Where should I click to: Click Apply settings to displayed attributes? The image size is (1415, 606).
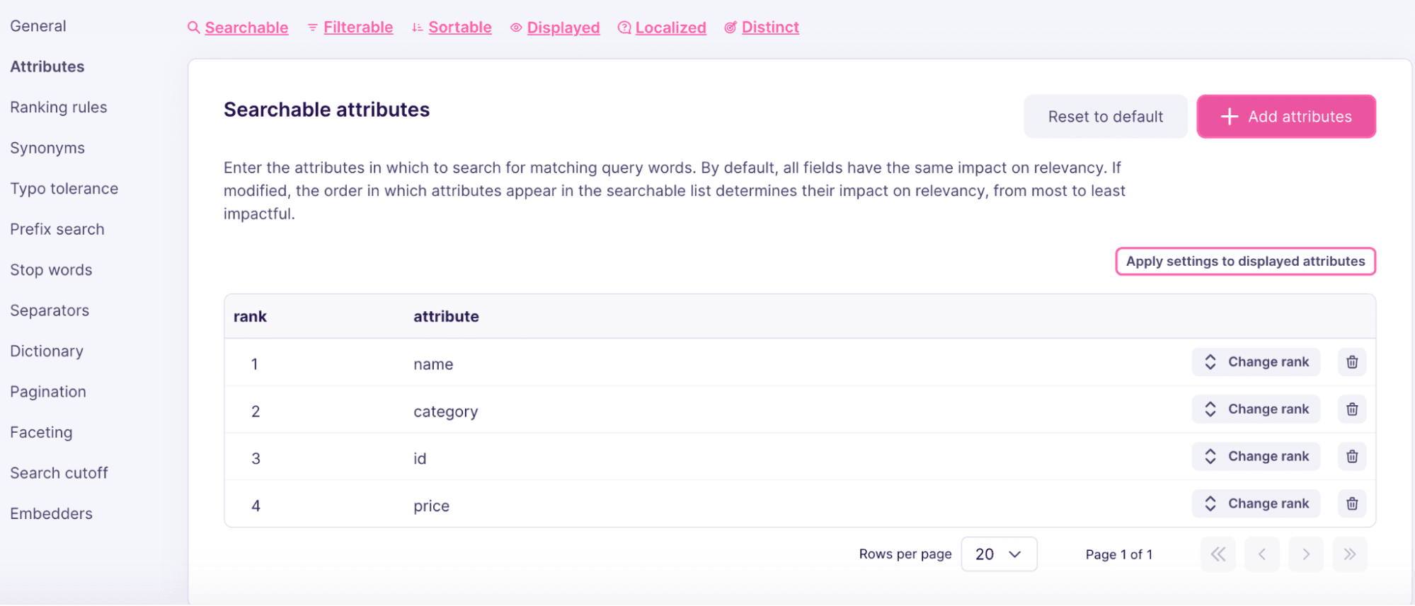pyautogui.click(x=1245, y=261)
